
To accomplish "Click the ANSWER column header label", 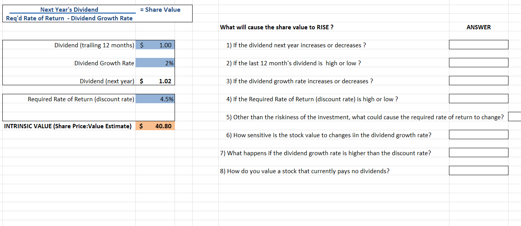I will point(478,27).
